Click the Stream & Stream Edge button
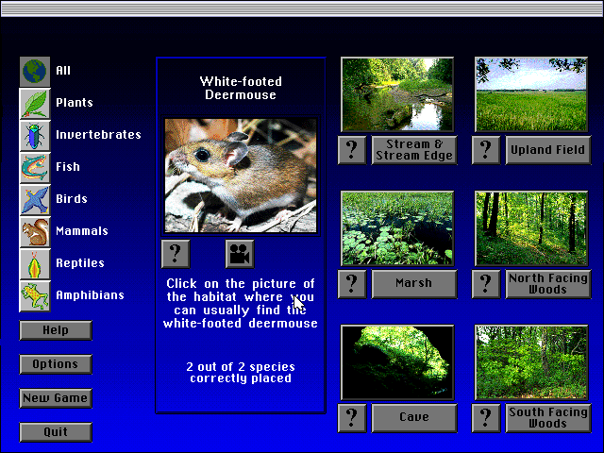This screenshot has height=453, width=604. pyautogui.click(x=414, y=150)
